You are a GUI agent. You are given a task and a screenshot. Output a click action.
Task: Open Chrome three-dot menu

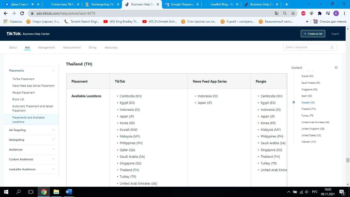coord(344,13)
